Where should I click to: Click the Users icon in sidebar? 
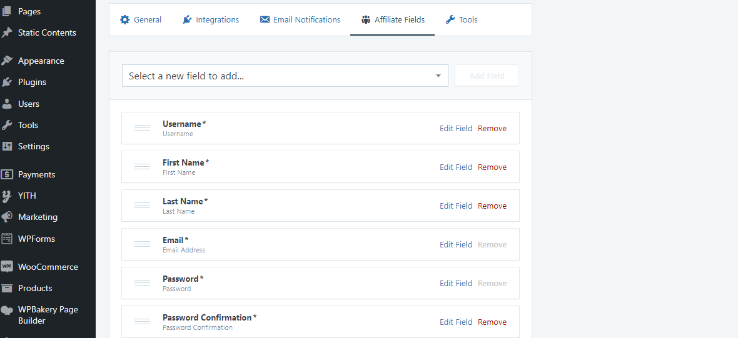click(8, 104)
